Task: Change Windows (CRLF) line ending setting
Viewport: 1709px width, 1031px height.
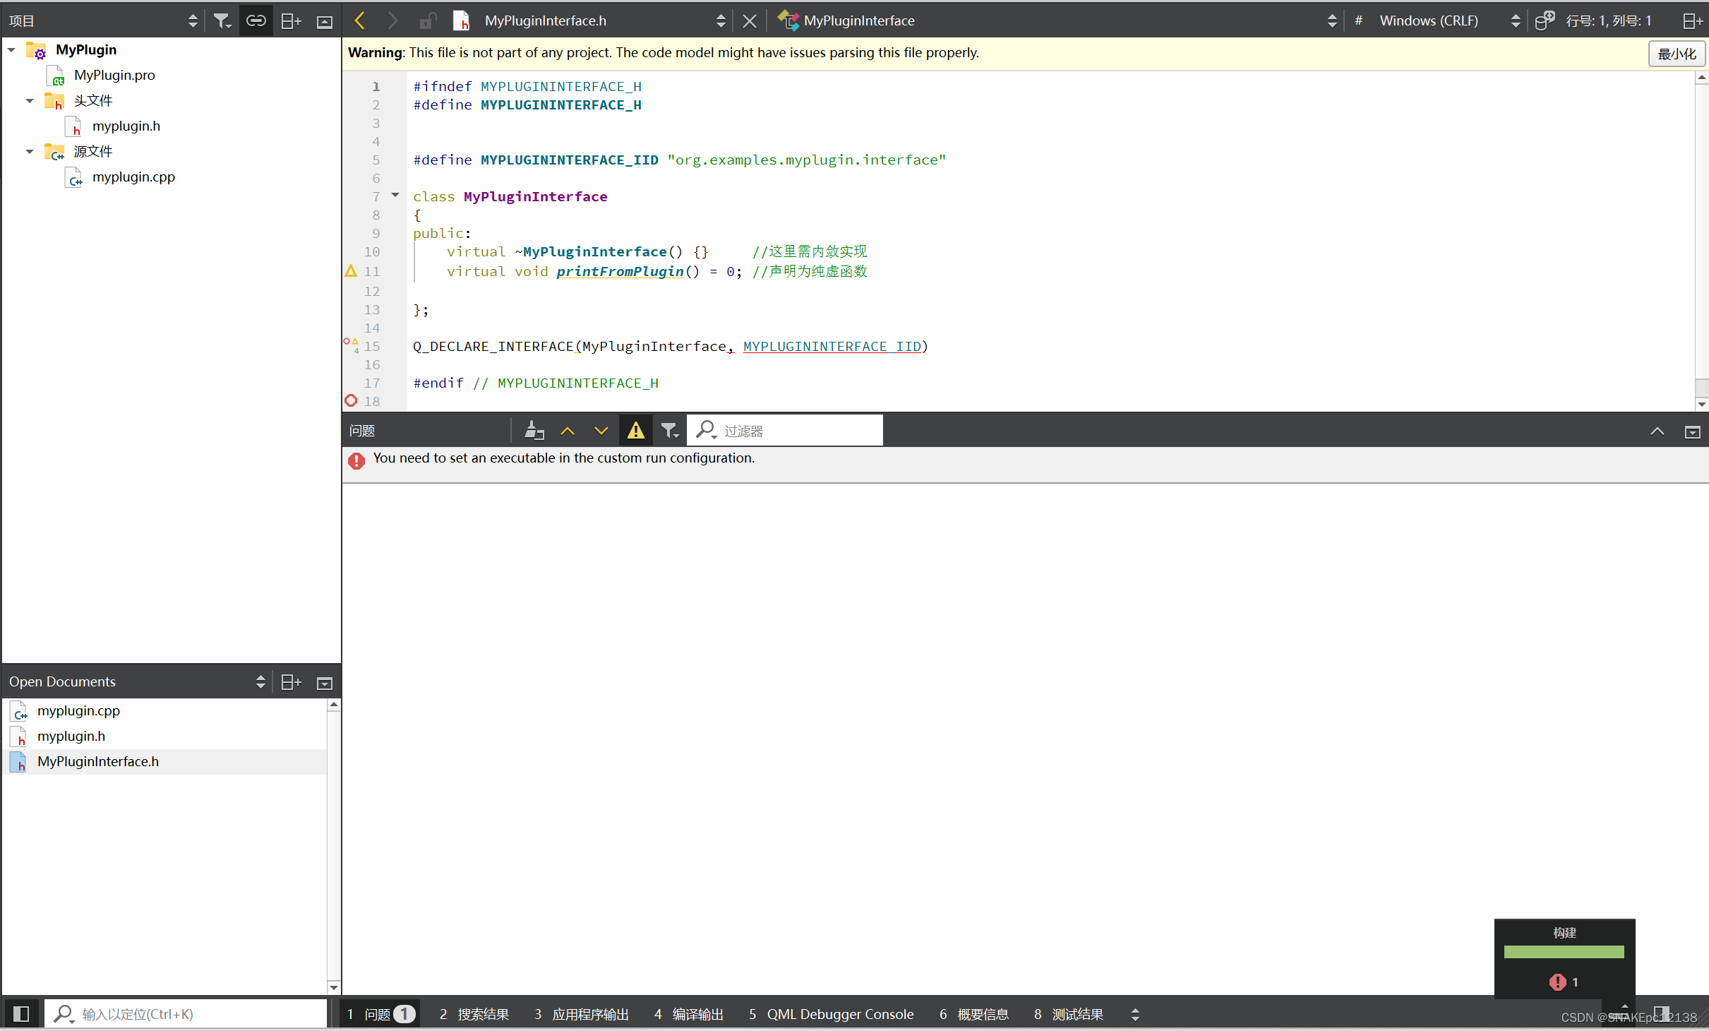Action: coord(1449,20)
